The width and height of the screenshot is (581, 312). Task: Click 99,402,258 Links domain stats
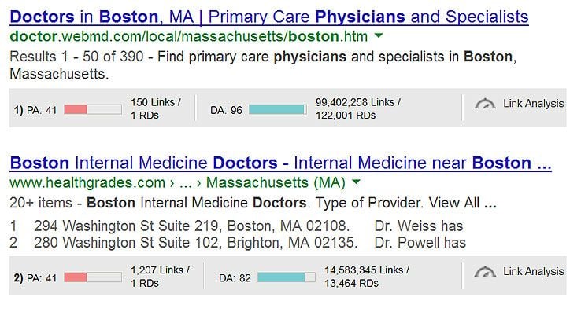(x=357, y=108)
